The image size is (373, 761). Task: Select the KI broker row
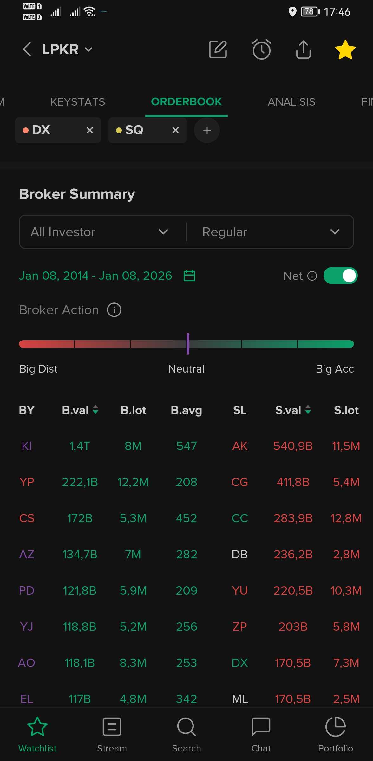27,446
